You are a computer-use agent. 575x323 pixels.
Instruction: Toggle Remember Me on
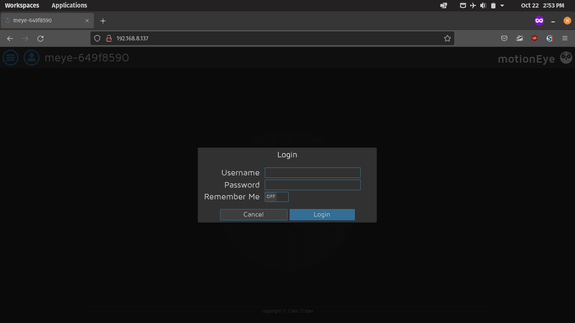(277, 196)
